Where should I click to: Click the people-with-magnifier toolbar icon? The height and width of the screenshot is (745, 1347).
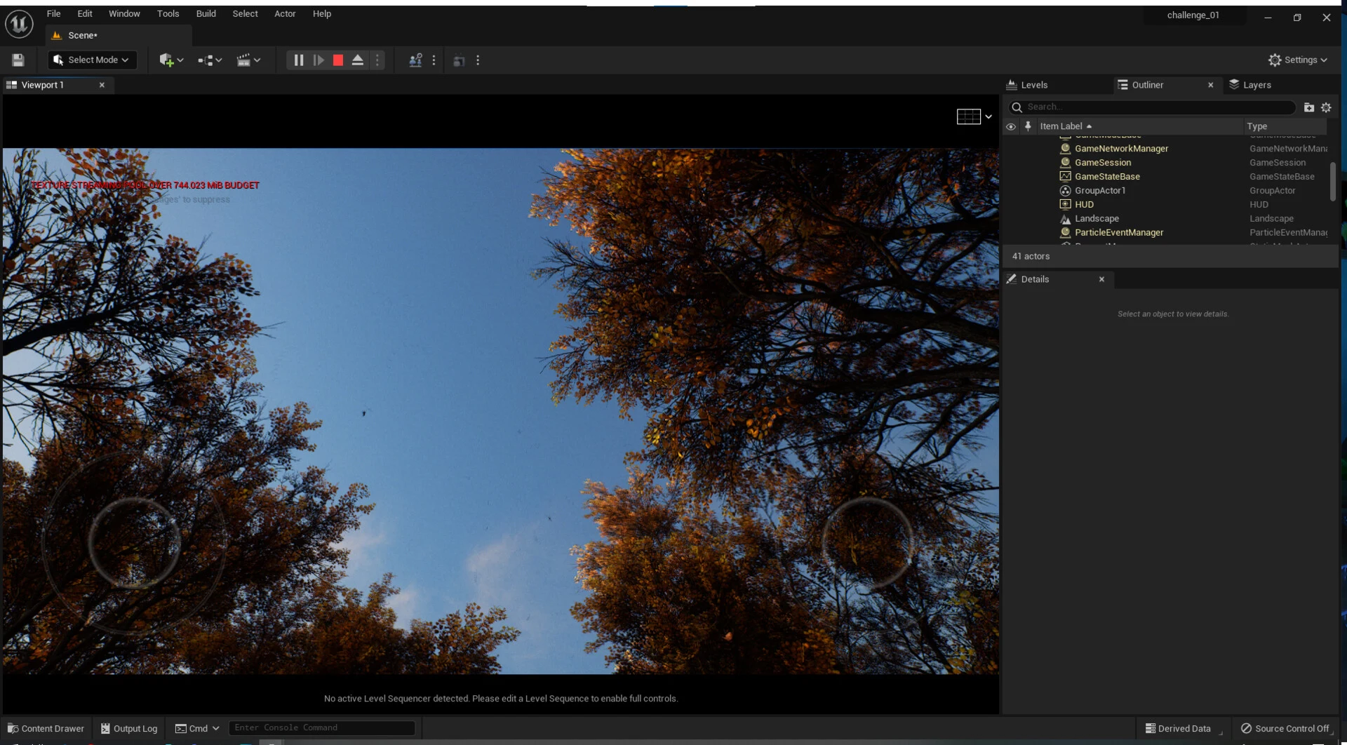(415, 60)
